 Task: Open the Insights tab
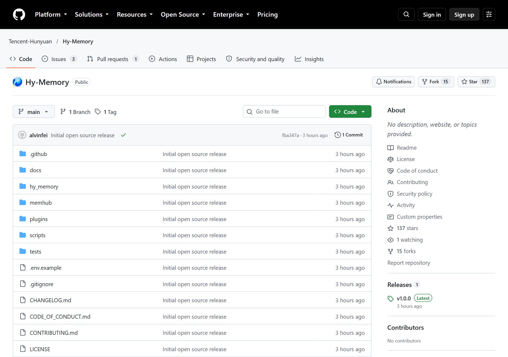coord(309,59)
